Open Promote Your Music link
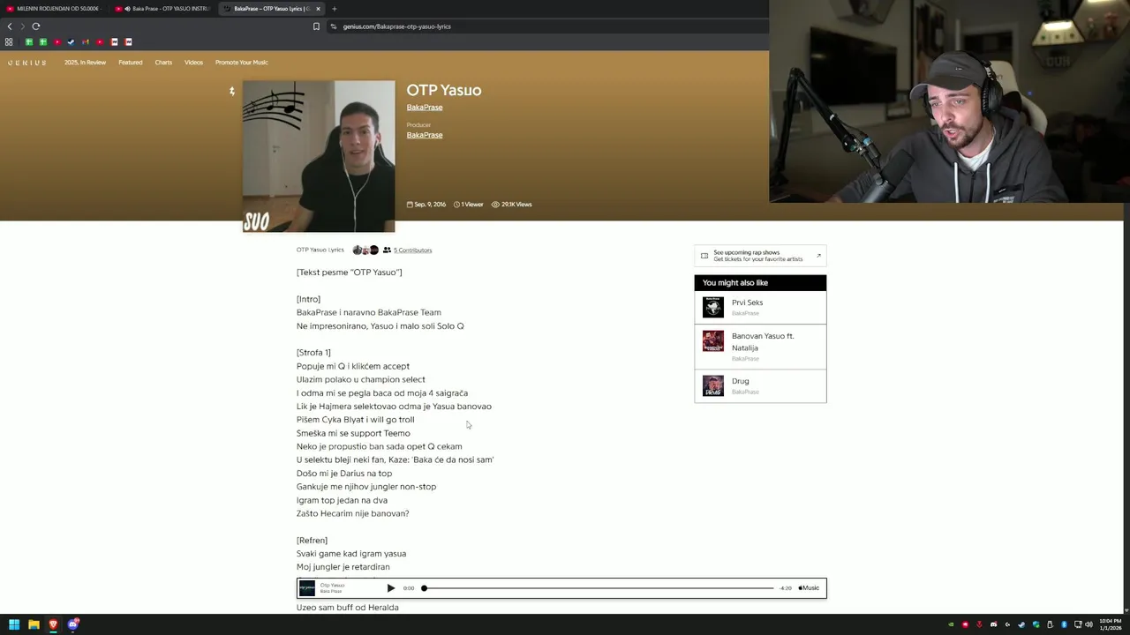 tap(241, 63)
